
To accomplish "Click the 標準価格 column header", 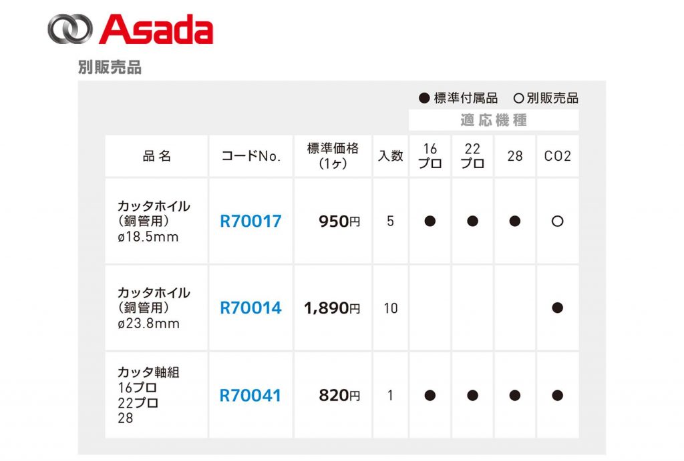I will 333,156.
